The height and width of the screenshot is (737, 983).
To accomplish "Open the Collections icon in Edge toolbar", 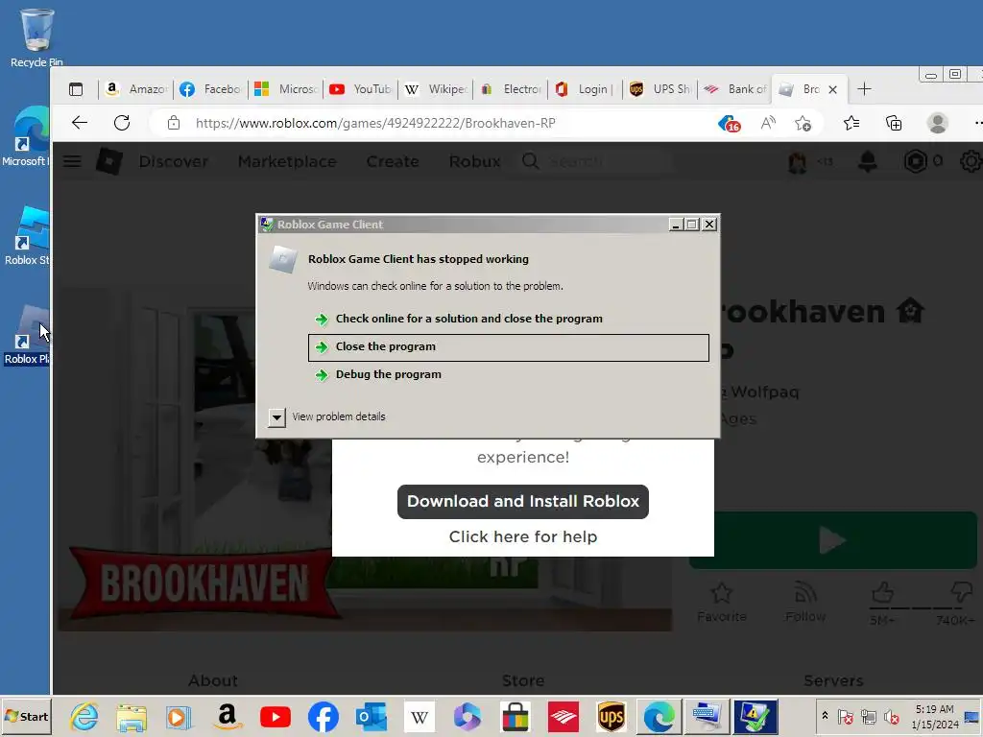I will coord(894,123).
